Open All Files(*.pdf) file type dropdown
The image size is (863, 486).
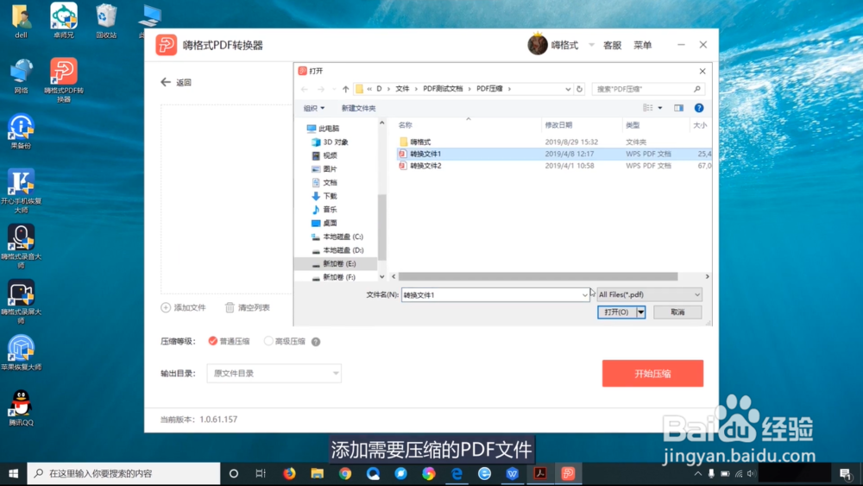point(650,294)
